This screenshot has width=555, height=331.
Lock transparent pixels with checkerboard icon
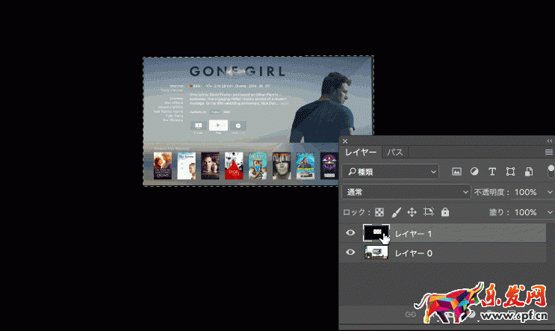[x=379, y=212]
